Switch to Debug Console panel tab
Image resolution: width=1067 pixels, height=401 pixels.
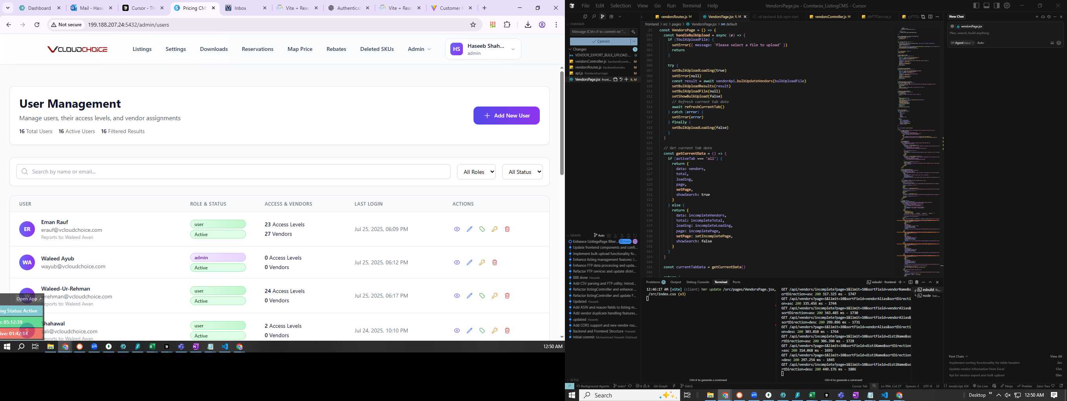(697, 282)
